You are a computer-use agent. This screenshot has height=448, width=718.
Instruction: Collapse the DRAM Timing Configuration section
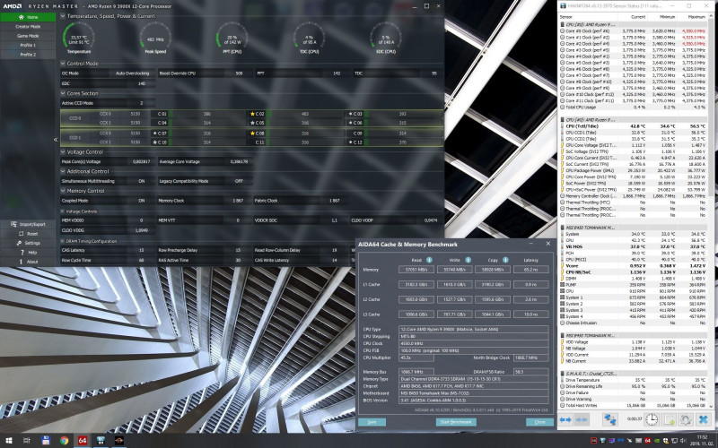pyautogui.click(x=63, y=241)
